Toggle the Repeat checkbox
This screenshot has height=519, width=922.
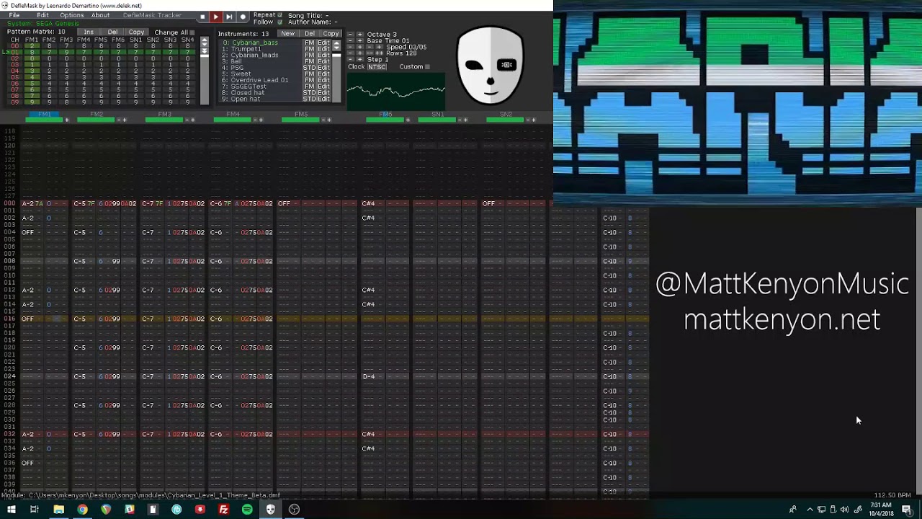pyautogui.click(x=280, y=15)
